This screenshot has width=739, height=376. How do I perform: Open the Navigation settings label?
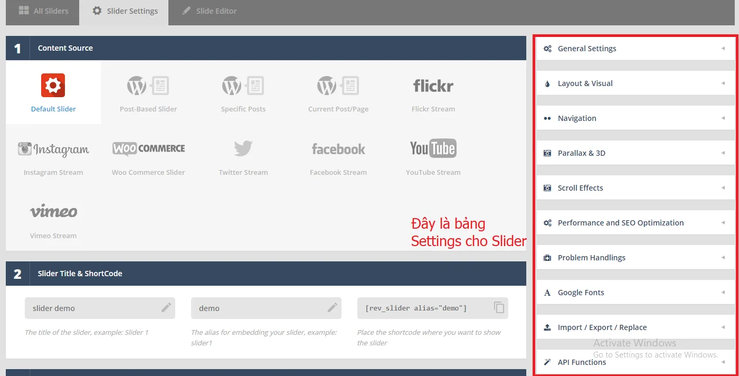[x=577, y=118]
